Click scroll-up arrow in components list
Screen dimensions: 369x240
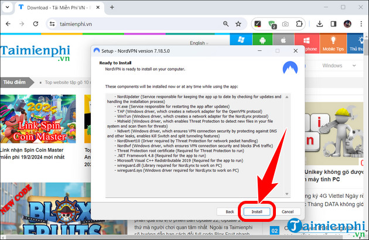pyautogui.click(x=287, y=97)
